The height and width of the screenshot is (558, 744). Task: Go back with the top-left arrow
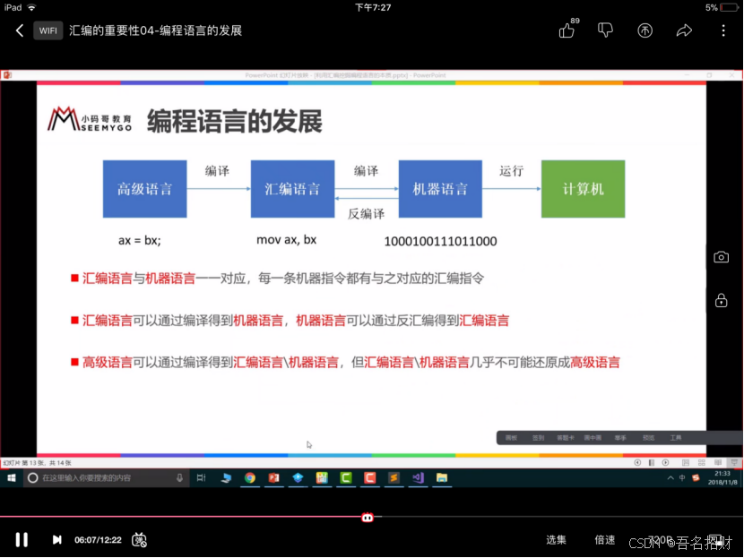coord(20,30)
